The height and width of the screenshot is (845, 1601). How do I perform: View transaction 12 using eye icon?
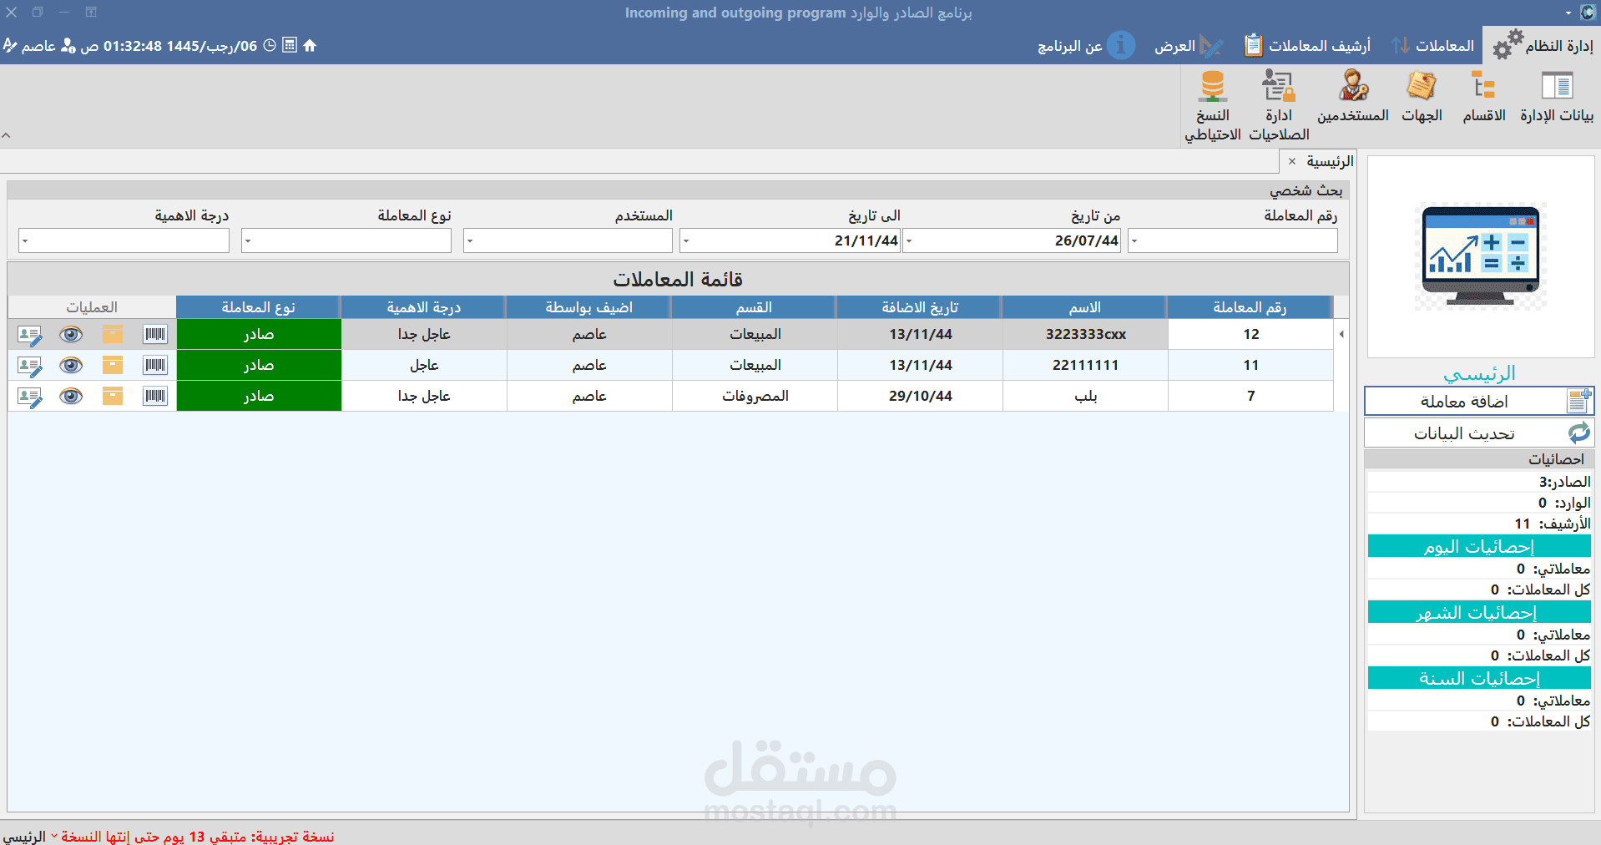coord(72,335)
